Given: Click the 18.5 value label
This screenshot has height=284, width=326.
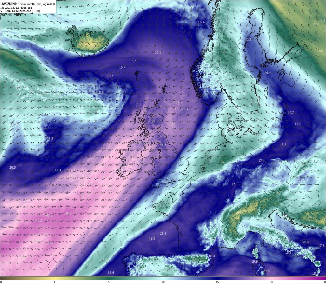Looking at the screenshot, I should pos(283,145).
